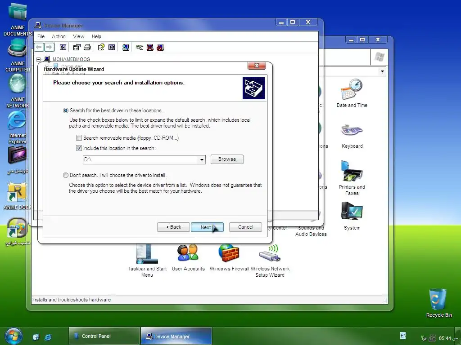461x345 pixels.
Task: Click the Back button in the wizard
Action: (173, 227)
